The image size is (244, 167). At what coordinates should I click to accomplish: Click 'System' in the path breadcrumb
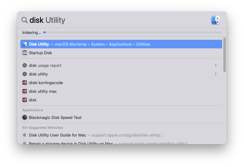pos(98,44)
